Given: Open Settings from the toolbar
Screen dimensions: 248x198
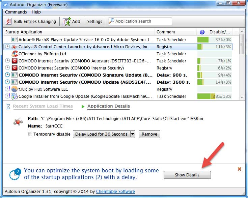Looking at the screenshot, I should (x=94, y=22).
